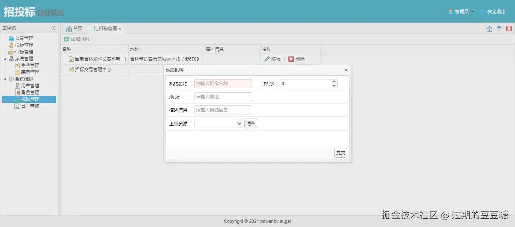Click the administrator avatar icon
This screenshot has width=515, height=227.
(451, 12)
